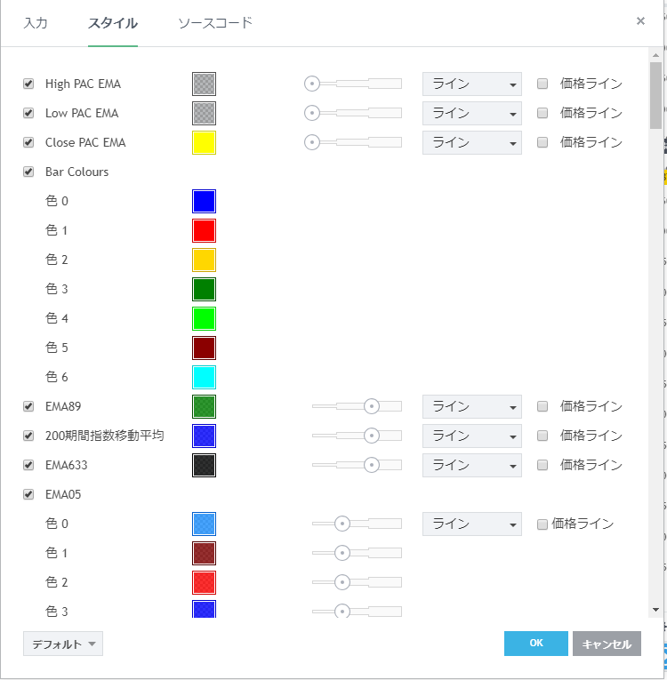Click the キャンセル button
The image size is (667, 680).
607,644
